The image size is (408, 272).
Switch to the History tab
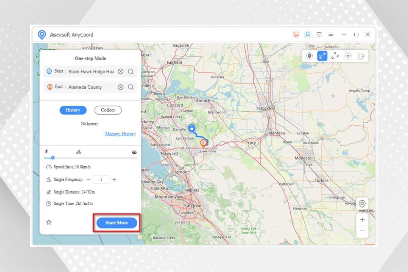pos(73,110)
